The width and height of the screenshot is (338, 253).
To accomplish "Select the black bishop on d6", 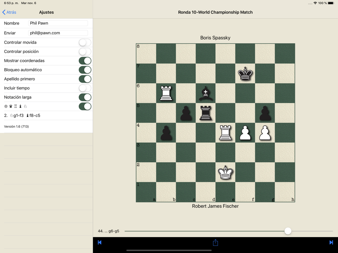I will (x=206, y=93).
